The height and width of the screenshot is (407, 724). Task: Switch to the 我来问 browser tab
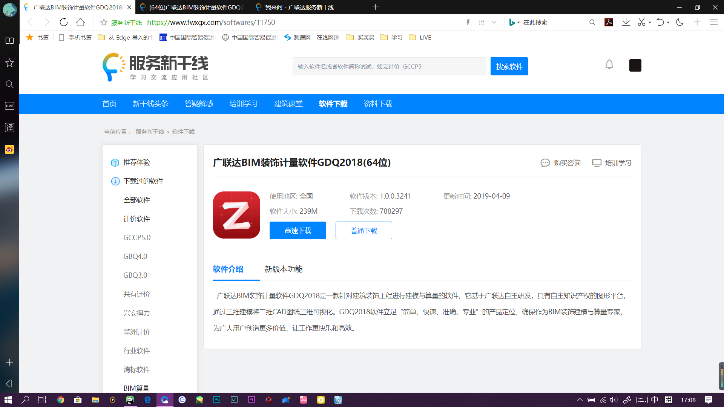(x=309, y=7)
